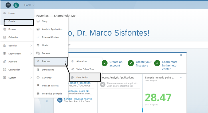Open Sample - Revenue Analysis story link
Image resolution: width=208 pixels, height=113 pixels.
pyautogui.click(x=78, y=99)
